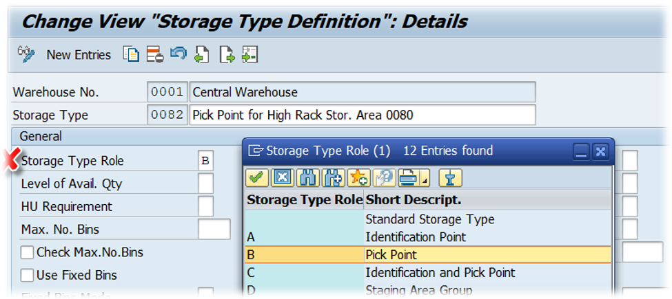Open the Other Entry selection icon
The width and height of the screenshot is (672, 299).
(250, 55)
